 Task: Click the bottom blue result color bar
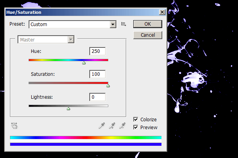(x=86, y=145)
